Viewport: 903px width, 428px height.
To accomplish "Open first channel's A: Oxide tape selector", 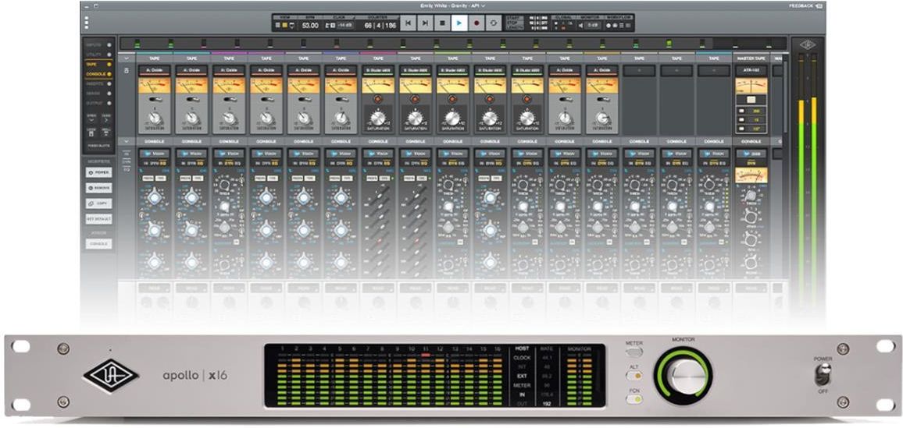I will coord(155,70).
